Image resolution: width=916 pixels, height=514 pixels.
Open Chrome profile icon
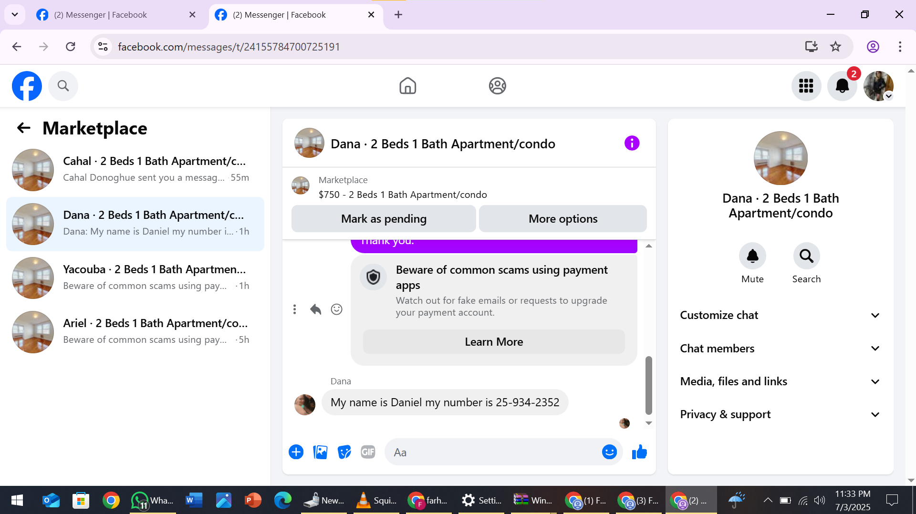873,46
